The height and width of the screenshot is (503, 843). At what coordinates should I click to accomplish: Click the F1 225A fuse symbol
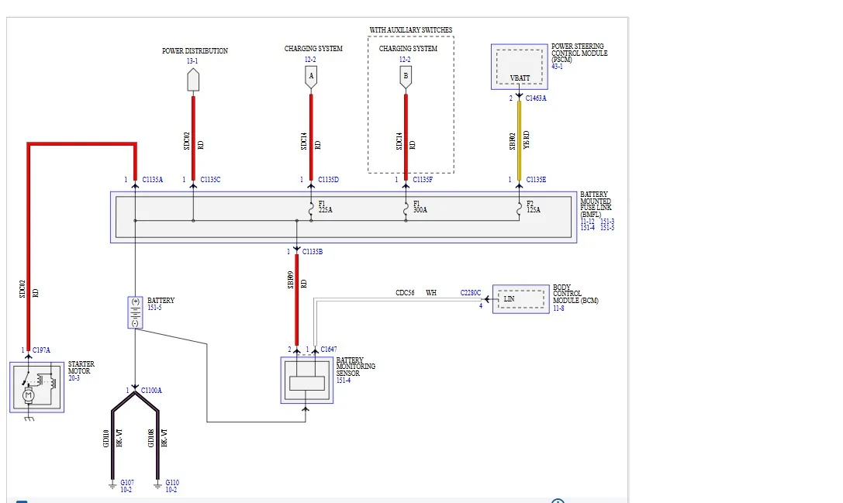[x=311, y=209]
